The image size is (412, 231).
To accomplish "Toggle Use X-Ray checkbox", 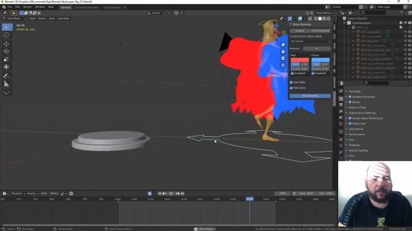I will [291, 83].
